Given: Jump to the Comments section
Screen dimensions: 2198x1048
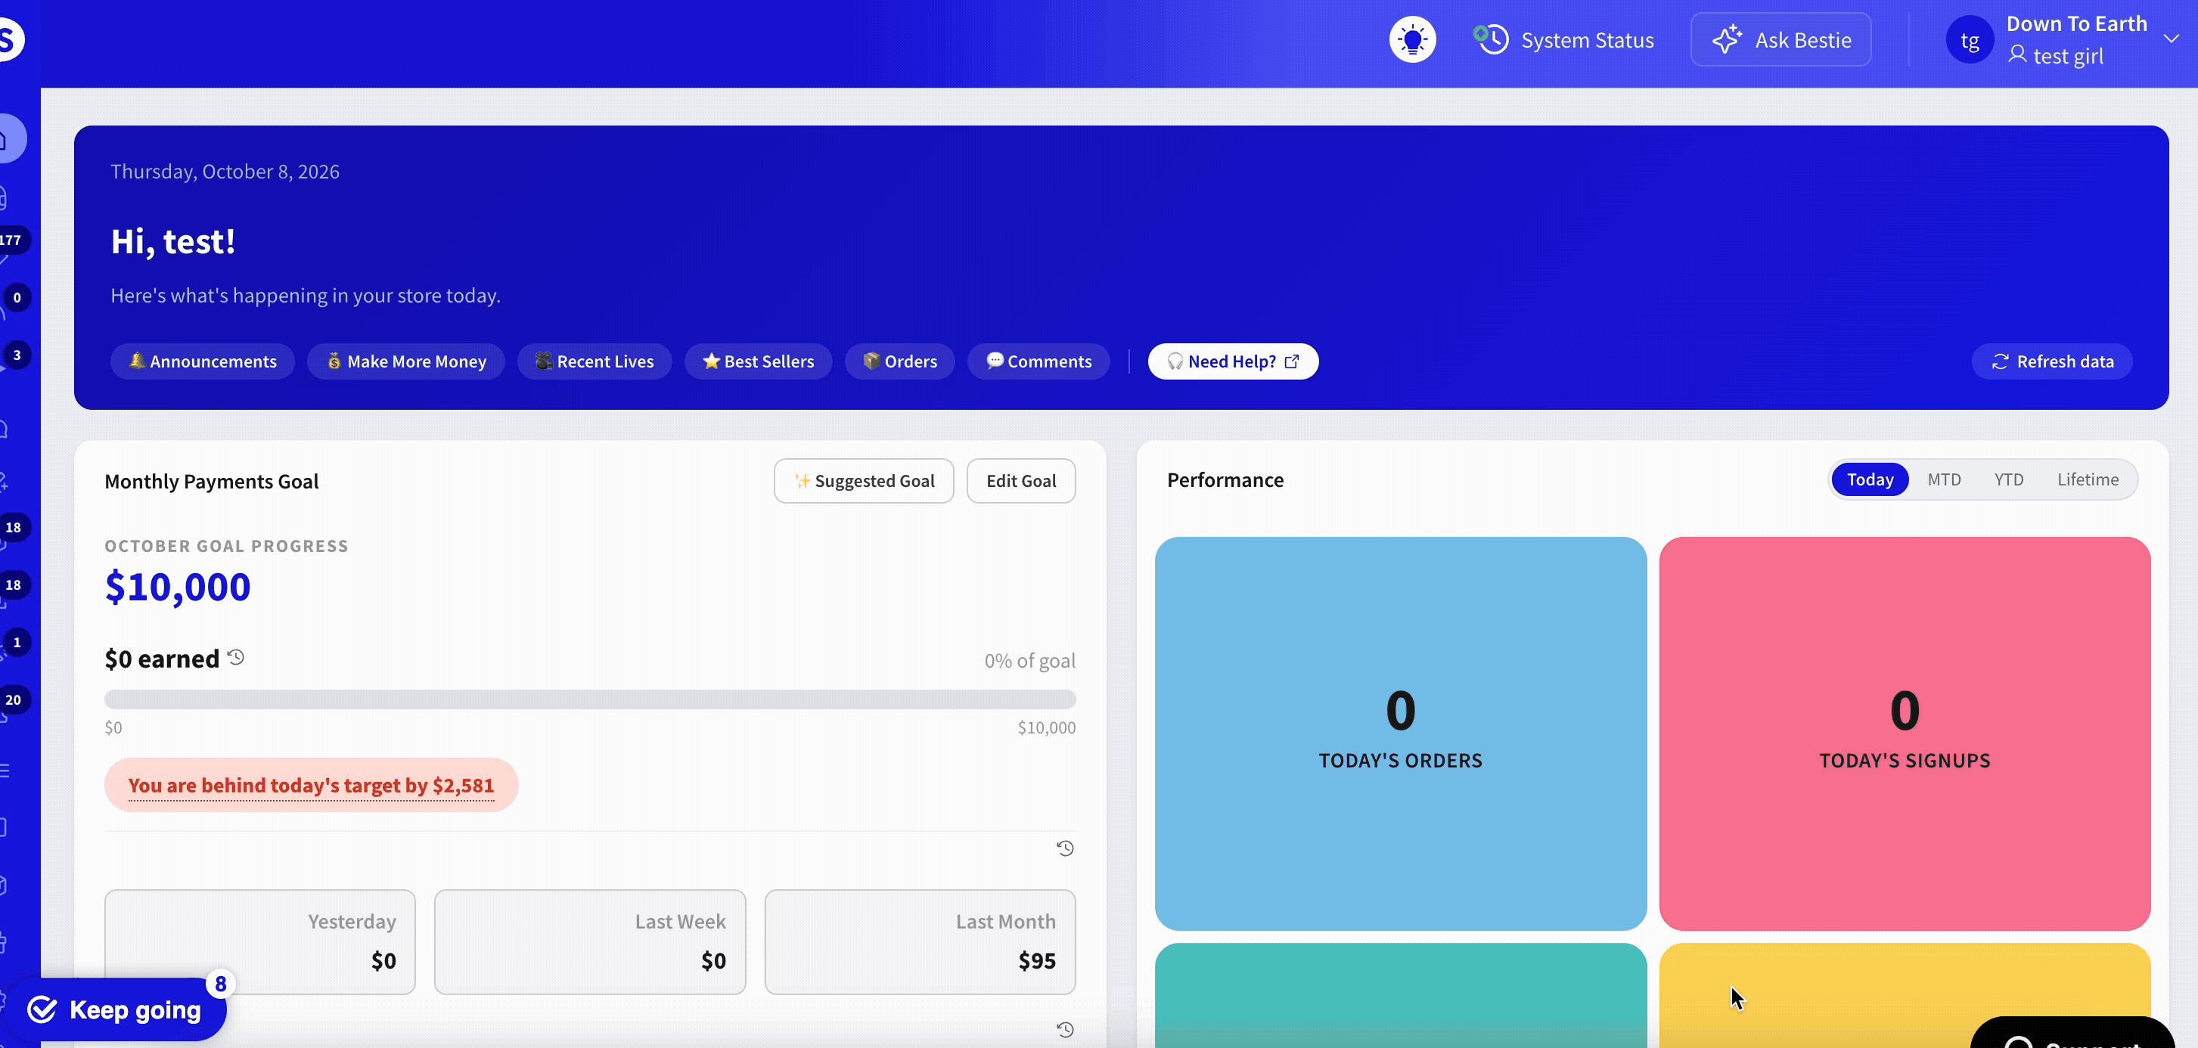Looking at the screenshot, I should [1038, 361].
